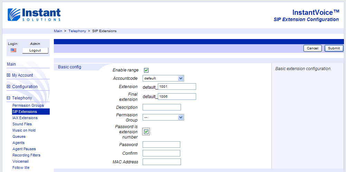346x172 pixels.
Task: Select Music on Hold menu item
Action: click(x=24, y=130)
